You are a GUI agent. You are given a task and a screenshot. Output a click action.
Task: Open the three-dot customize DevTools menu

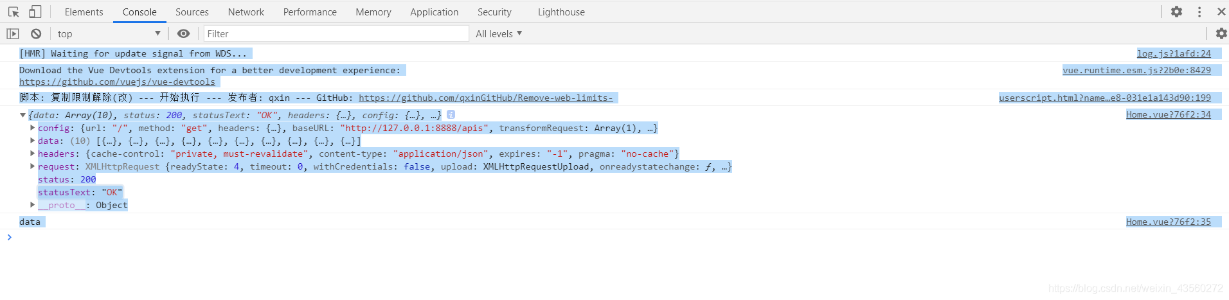click(1199, 12)
